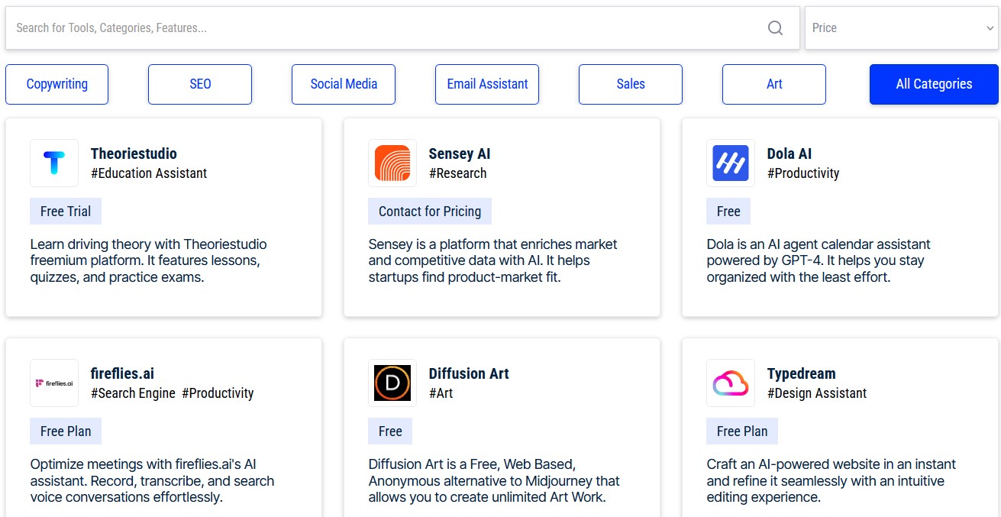Viewport: 1001px width, 517px height.
Task: Open the Dola AI logo icon
Action: (731, 163)
